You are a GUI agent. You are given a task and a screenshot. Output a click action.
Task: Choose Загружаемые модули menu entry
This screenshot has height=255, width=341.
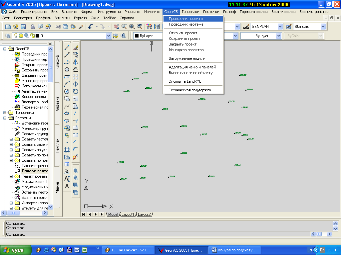[193, 58]
